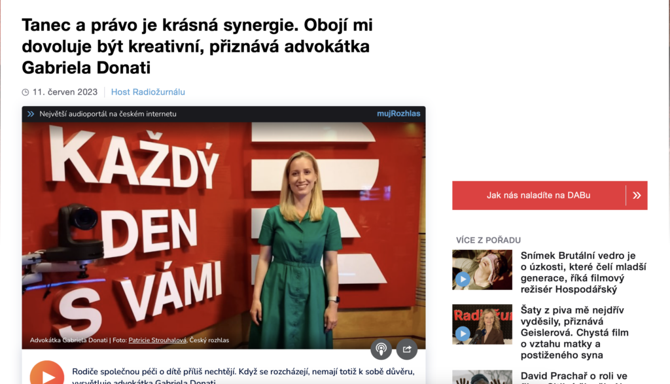Click the double chevron in the mujRozhlas banner
The image size is (670, 384).
(31, 114)
